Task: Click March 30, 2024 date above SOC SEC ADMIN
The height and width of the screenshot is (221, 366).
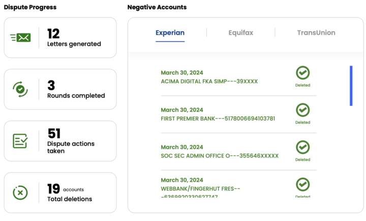Action: 182,147
